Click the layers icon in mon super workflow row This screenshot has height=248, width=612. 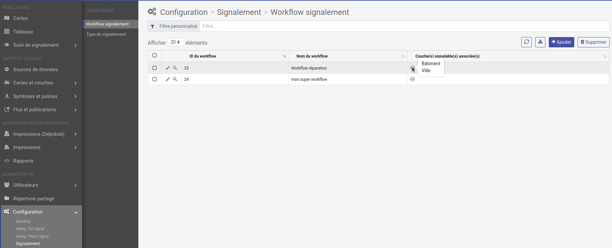[412, 79]
